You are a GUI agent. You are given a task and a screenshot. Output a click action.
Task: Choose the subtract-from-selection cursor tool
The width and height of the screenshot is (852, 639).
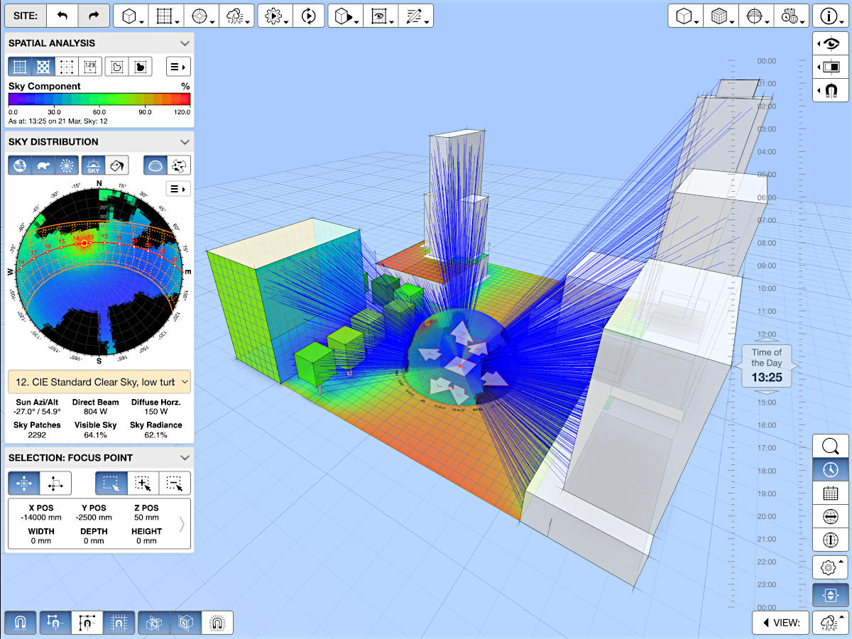click(x=175, y=484)
